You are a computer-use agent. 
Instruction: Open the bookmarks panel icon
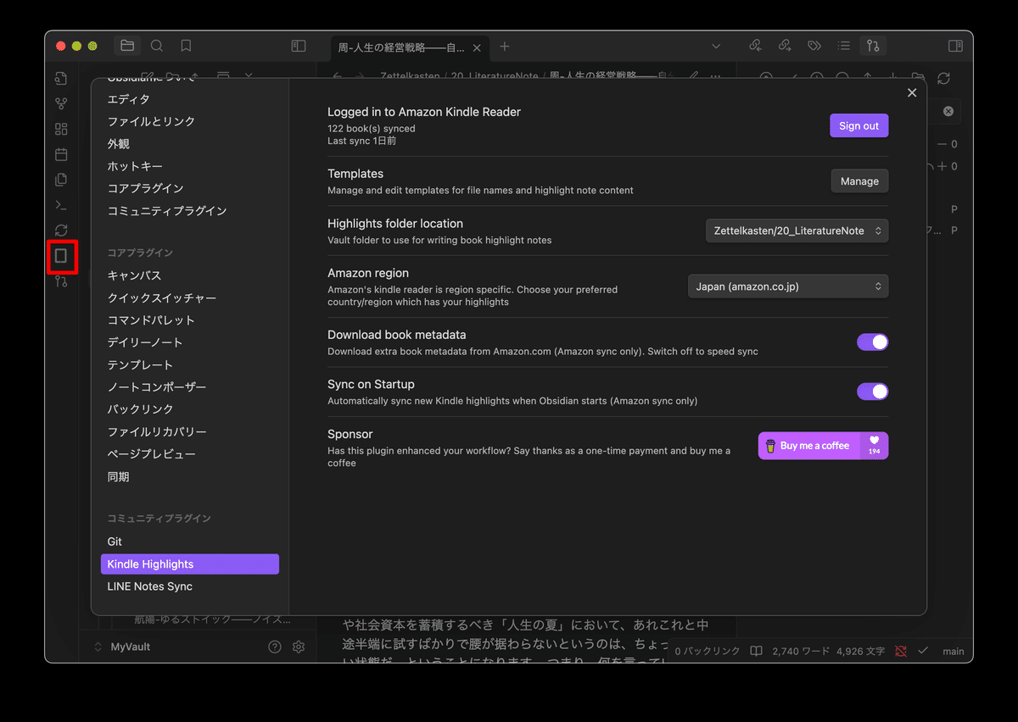(x=186, y=46)
